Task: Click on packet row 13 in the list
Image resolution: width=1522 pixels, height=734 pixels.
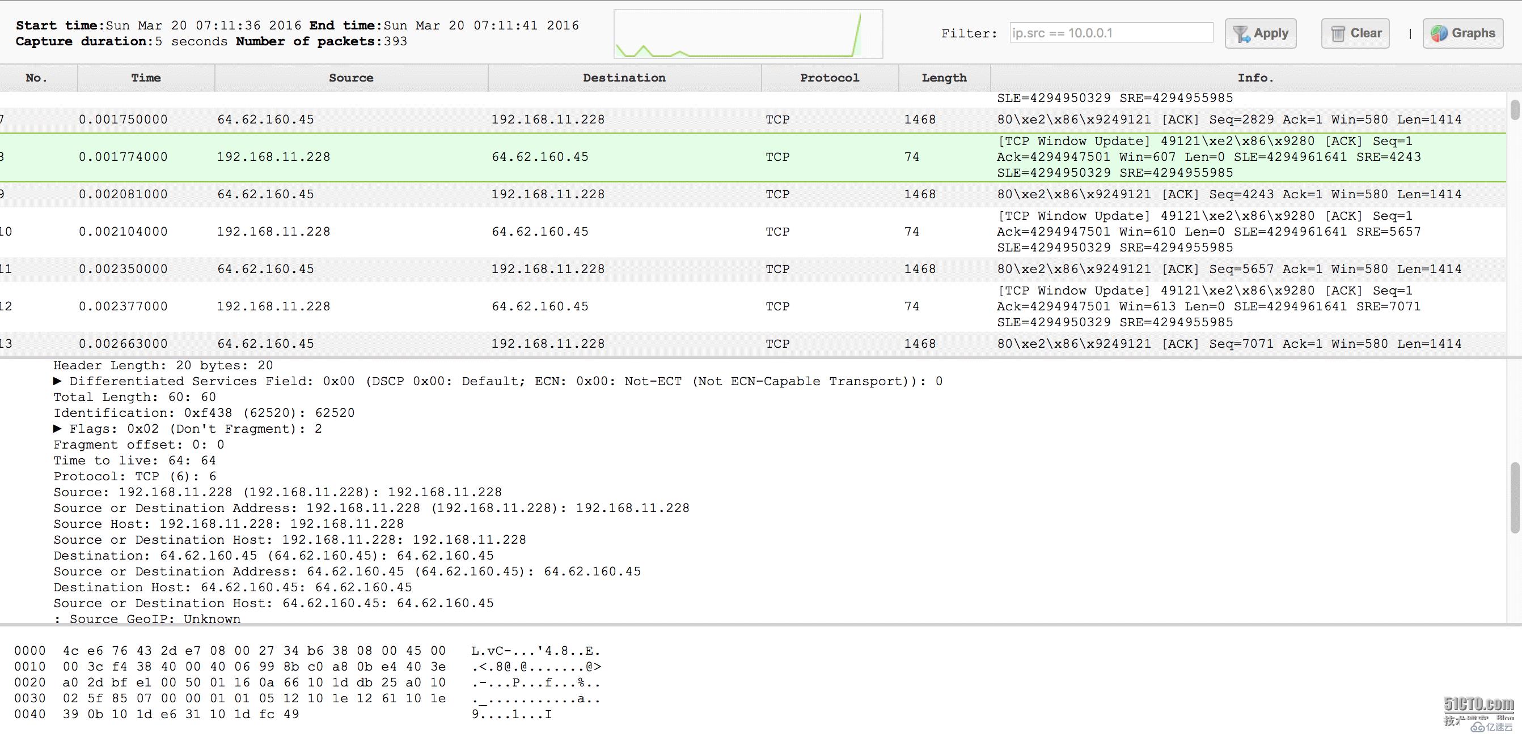Action: (761, 343)
